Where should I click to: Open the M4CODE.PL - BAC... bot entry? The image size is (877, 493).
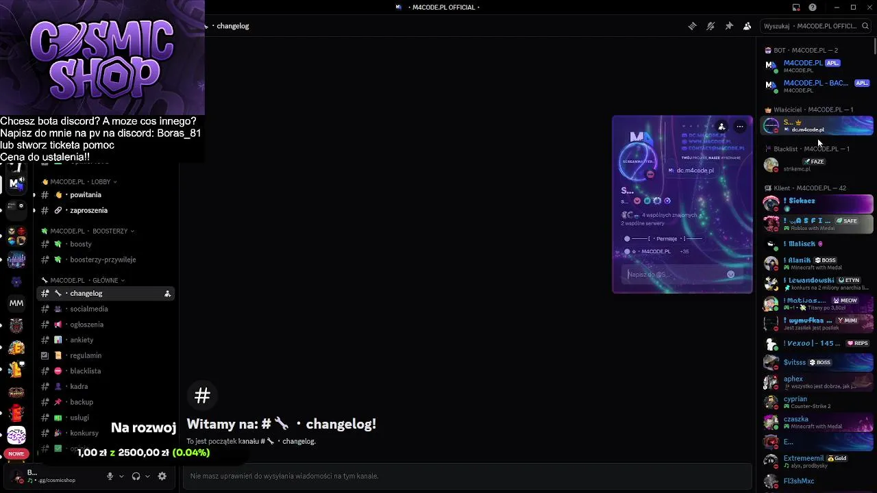[817, 86]
